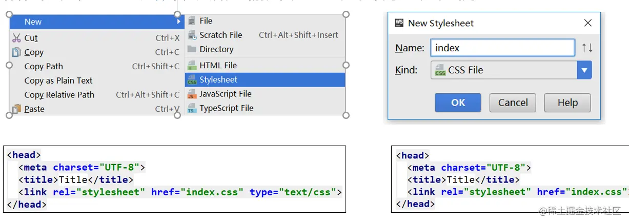Click the Paste clipboard icon
Viewport: 629px width, 224px height.
(16, 109)
